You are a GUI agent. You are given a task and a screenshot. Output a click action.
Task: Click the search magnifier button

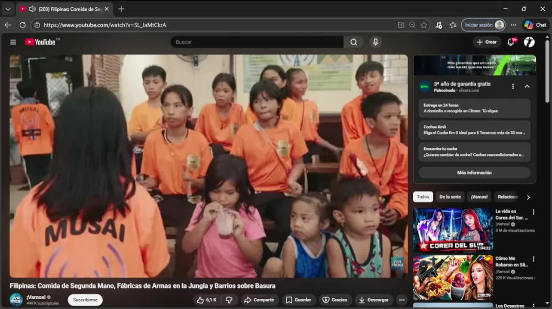click(x=353, y=42)
